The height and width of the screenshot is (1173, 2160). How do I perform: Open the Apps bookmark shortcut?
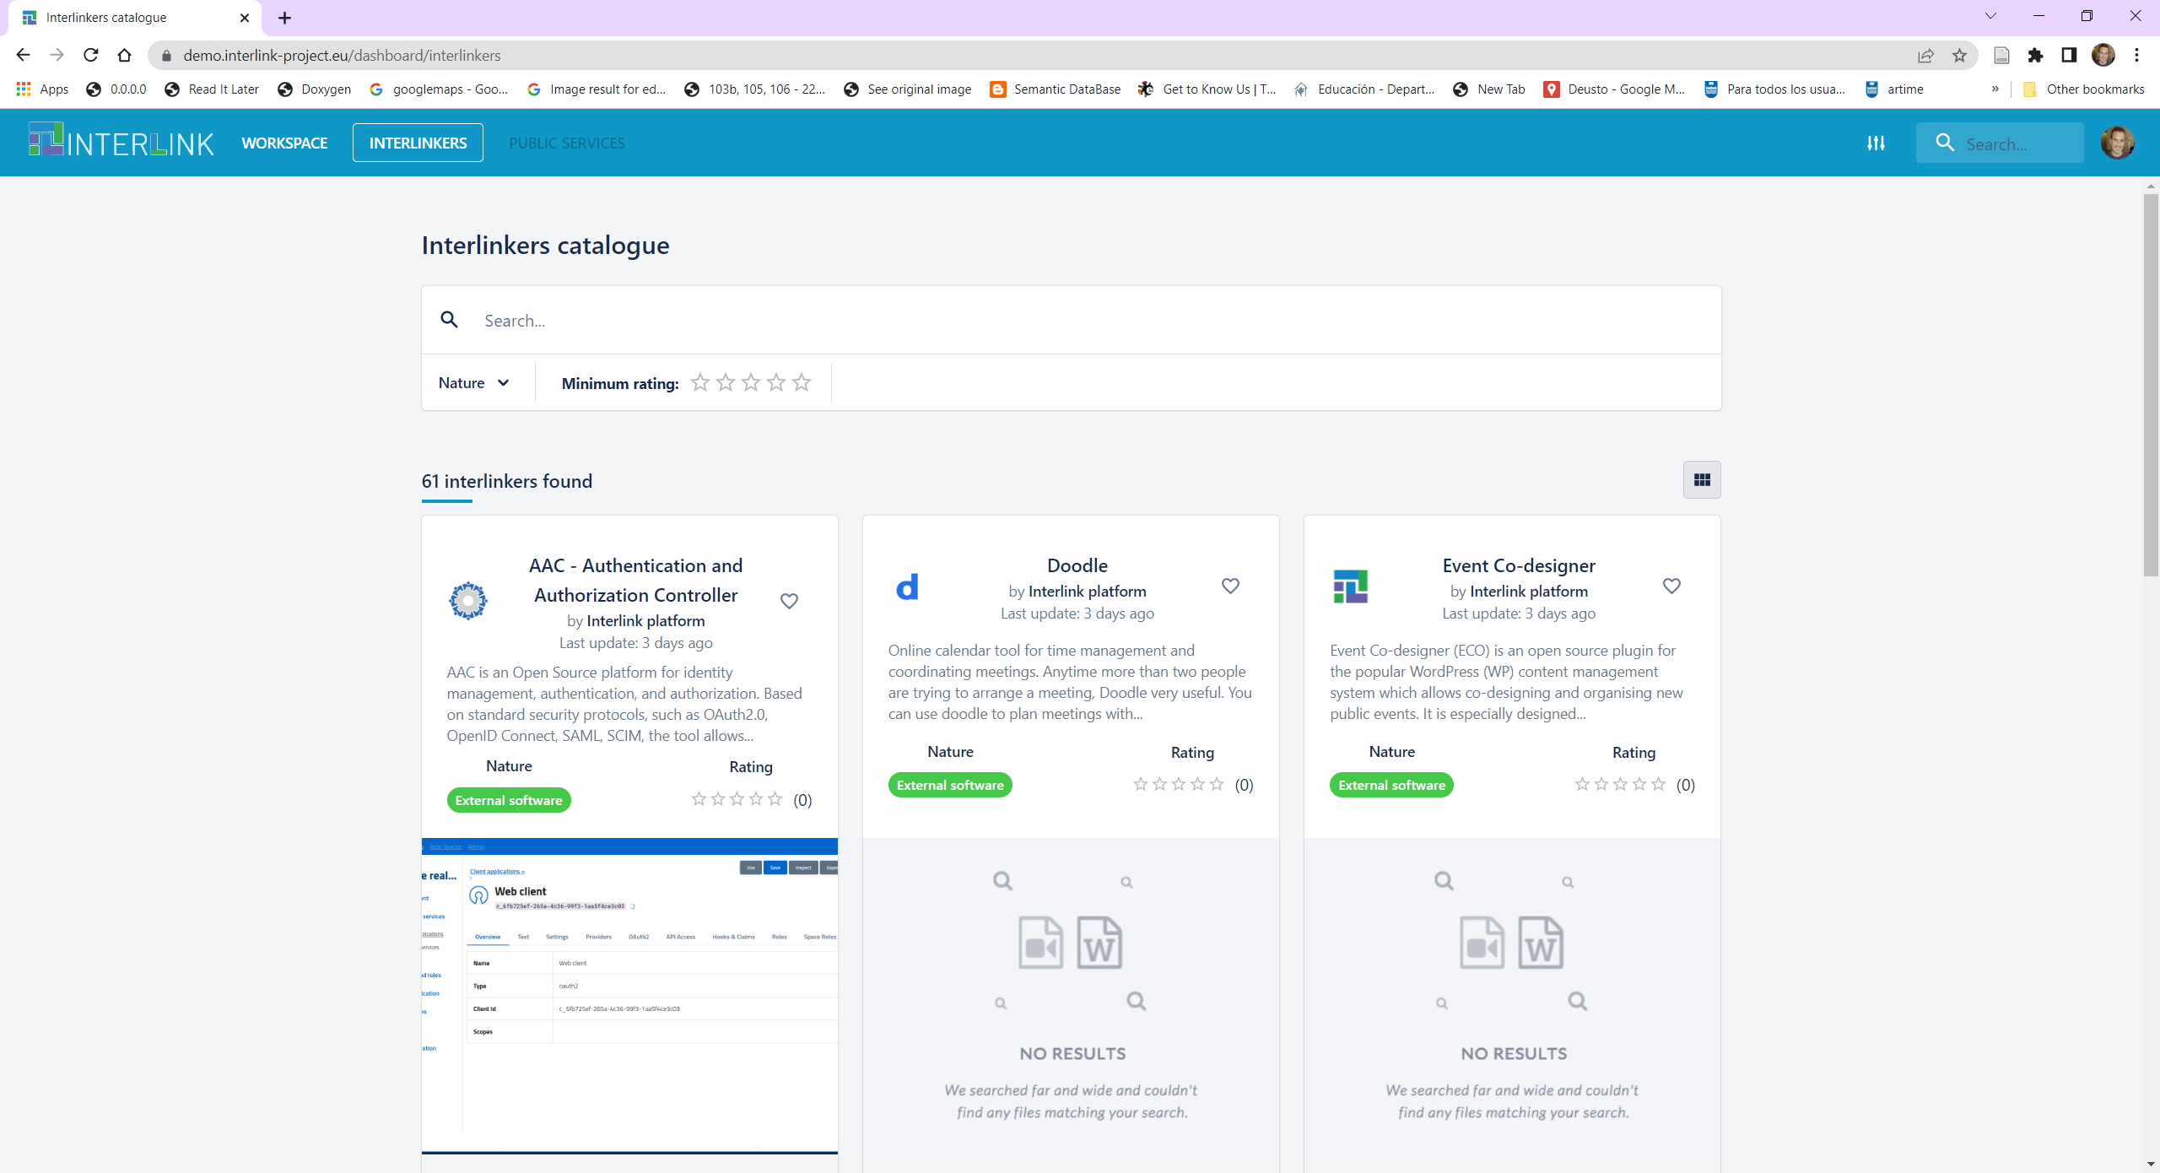[42, 89]
